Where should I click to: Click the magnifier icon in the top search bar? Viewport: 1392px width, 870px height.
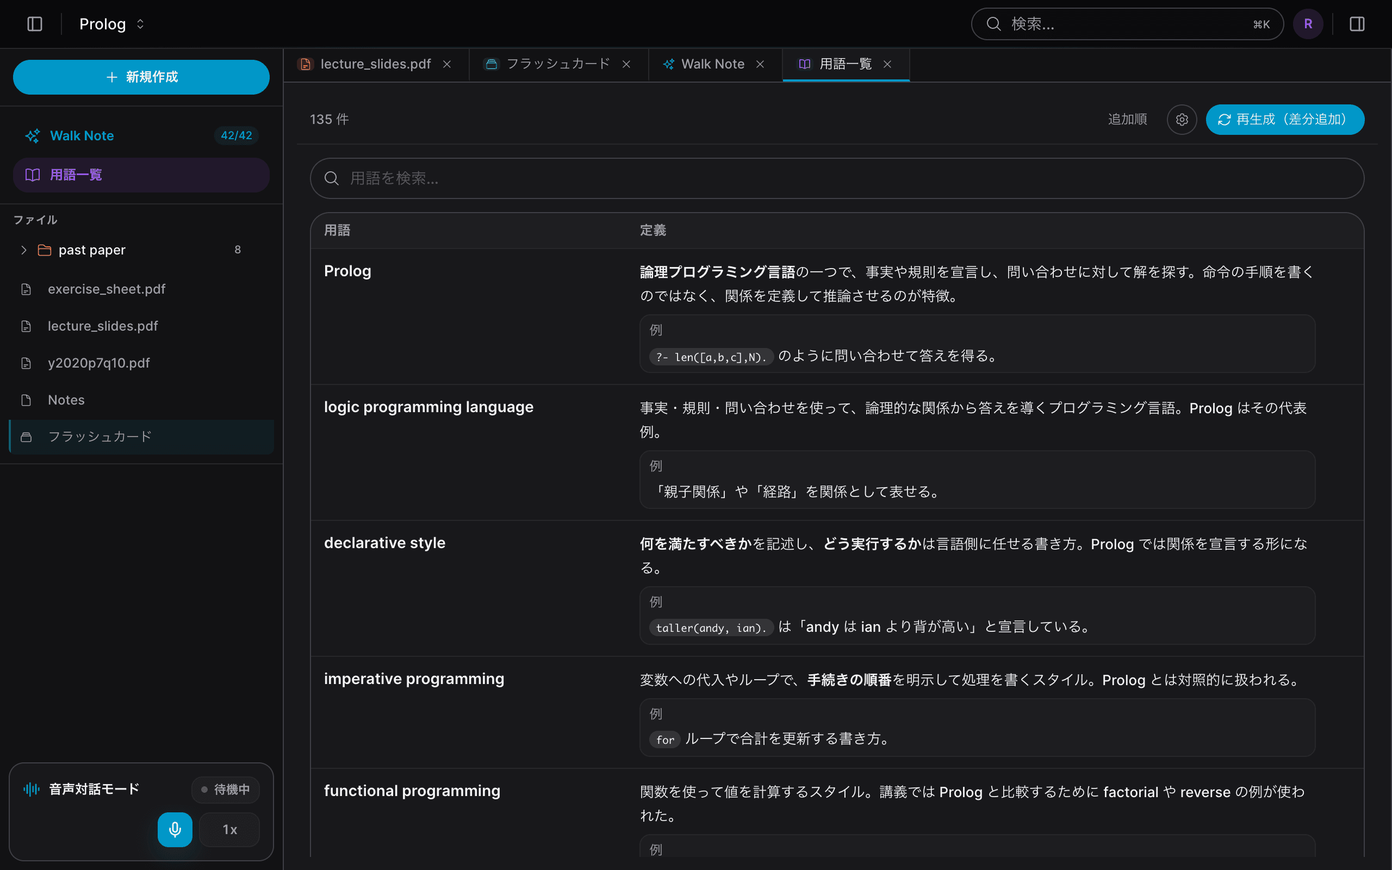click(x=993, y=23)
